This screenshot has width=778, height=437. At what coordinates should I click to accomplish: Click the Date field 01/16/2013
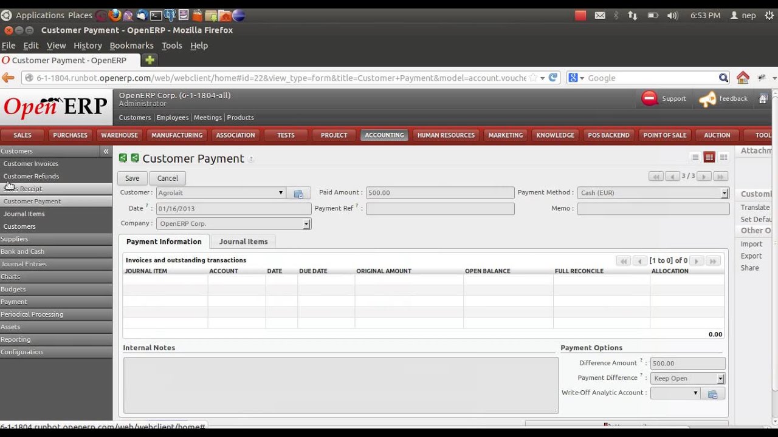(x=233, y=209)
